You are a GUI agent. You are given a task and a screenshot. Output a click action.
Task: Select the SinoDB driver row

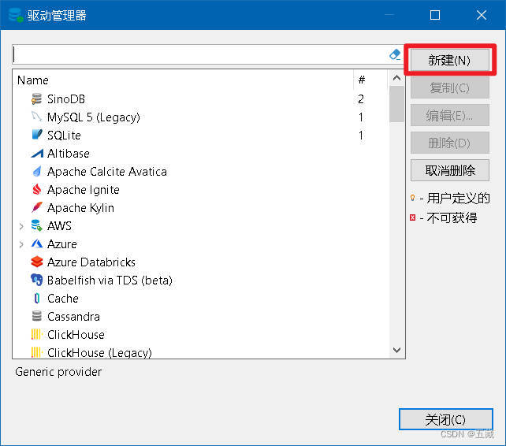pyautogui.click(x=200, y=99)
